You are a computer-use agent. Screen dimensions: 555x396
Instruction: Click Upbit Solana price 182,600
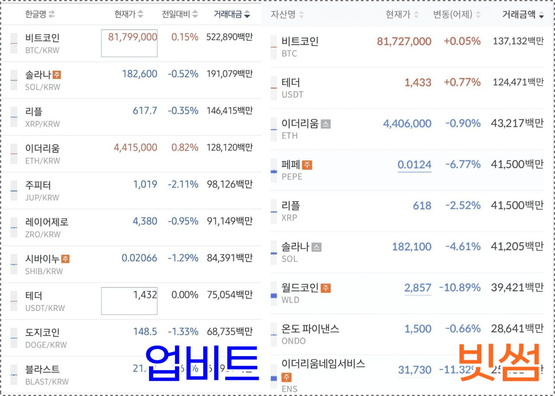point(140,74)
